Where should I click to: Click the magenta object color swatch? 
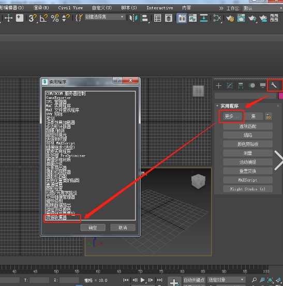pos(281,96)
